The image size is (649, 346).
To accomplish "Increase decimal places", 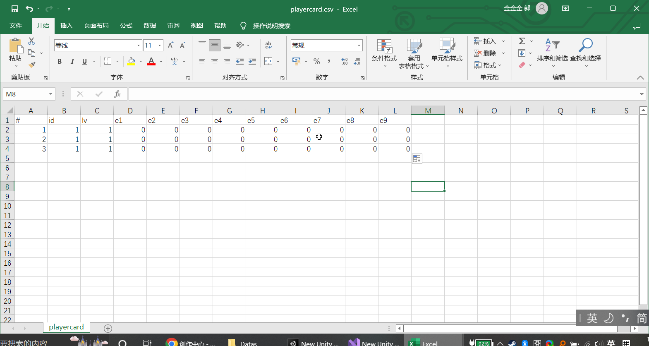I will (x=345, y=61).
